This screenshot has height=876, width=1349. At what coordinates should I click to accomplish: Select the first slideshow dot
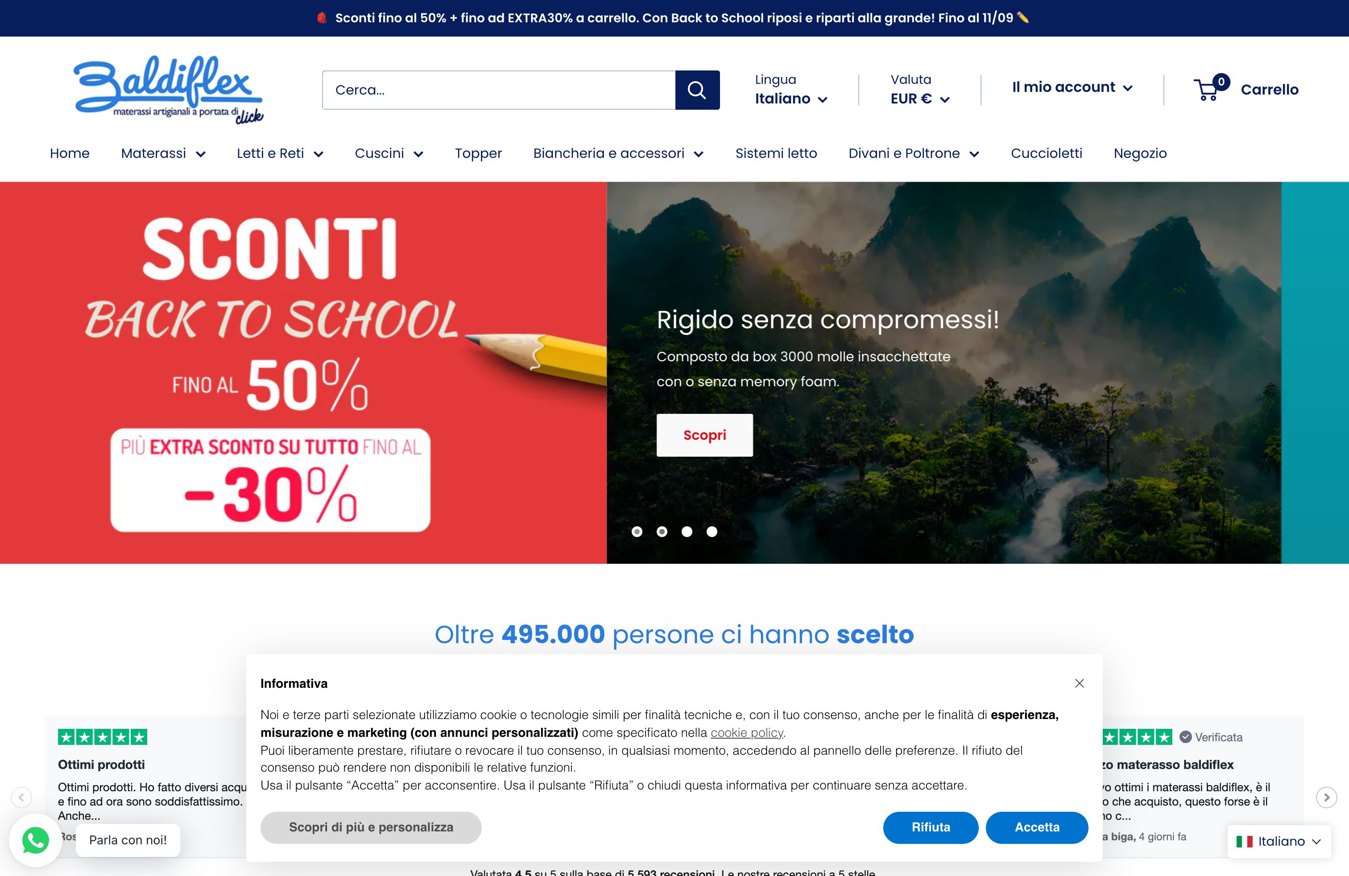(637, 532)
